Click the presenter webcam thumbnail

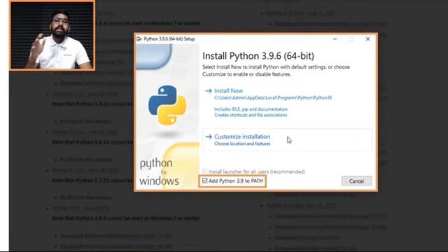(x=52, y=35)
